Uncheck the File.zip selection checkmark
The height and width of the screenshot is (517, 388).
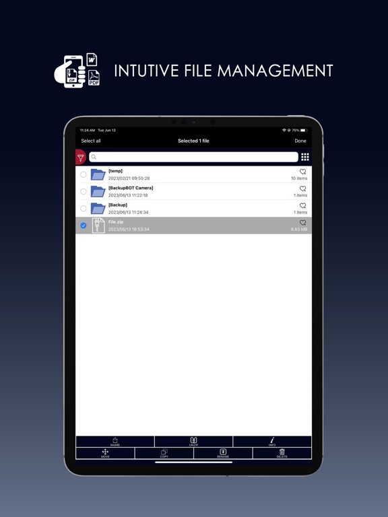point(84,226)
